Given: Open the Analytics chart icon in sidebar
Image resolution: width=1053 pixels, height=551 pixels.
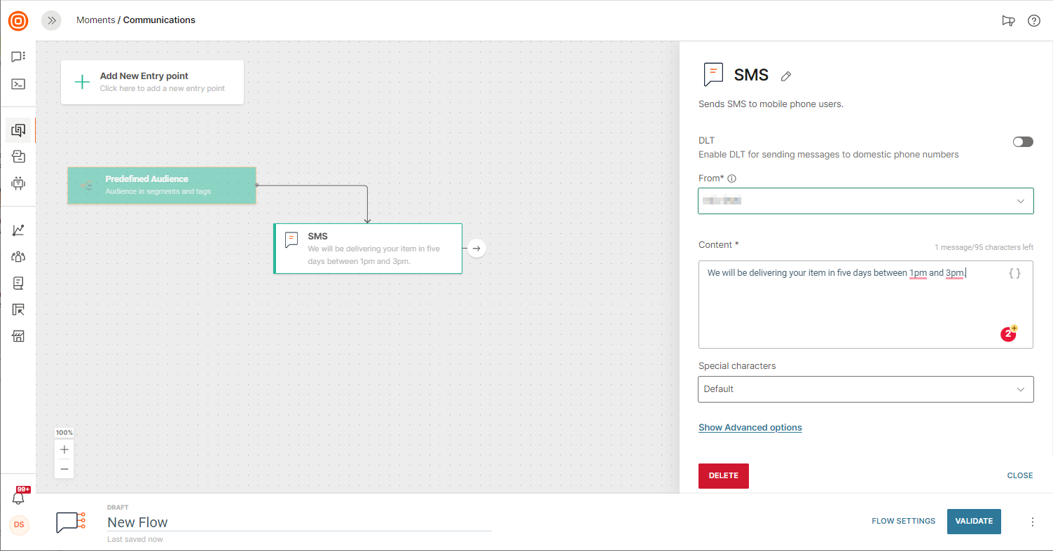Looking at the screenshot, I should point(18,230).
